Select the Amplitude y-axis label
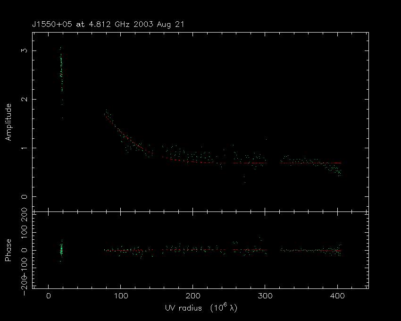 click(x=8, y=122)
